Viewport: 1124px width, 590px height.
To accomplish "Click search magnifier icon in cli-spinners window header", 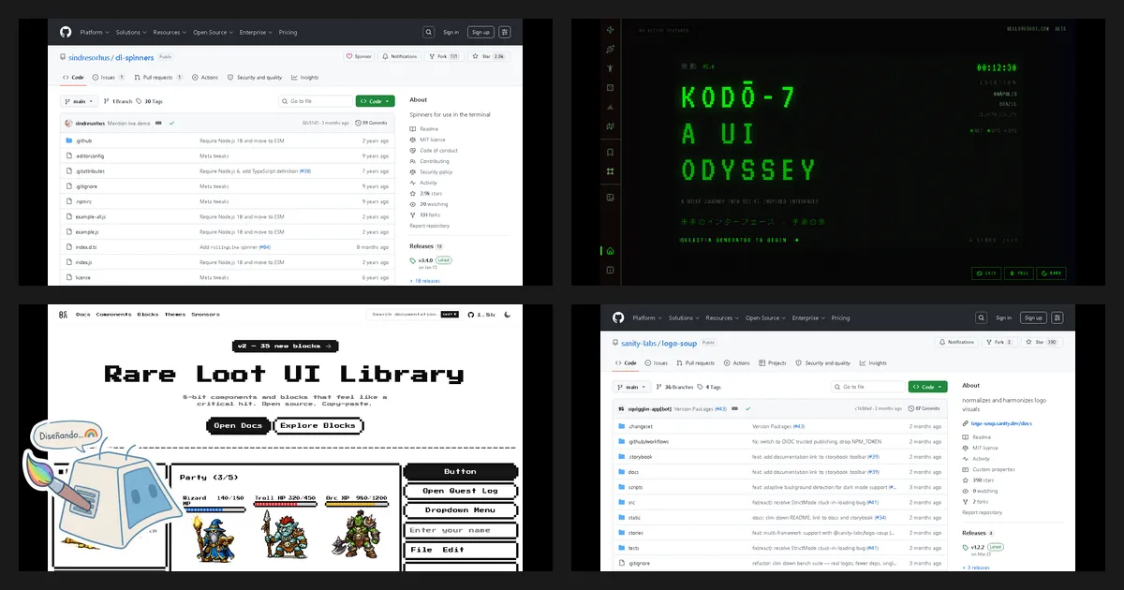I will click(428, 32).
